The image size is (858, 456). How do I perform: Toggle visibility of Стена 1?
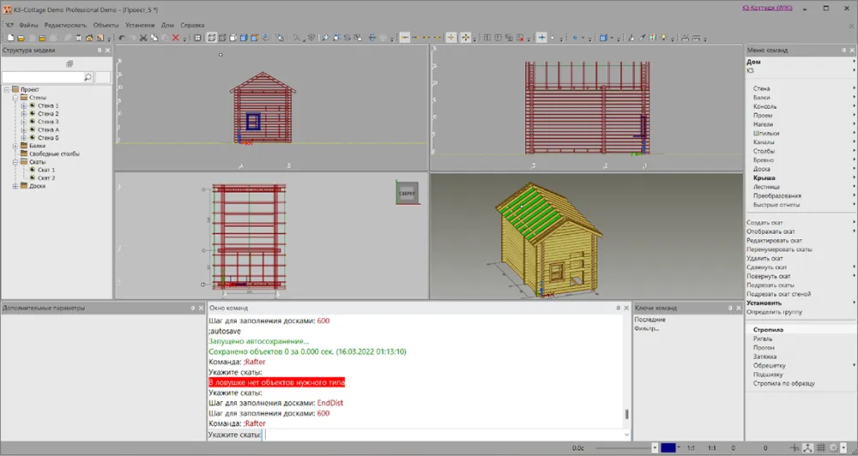coord(33,105)
